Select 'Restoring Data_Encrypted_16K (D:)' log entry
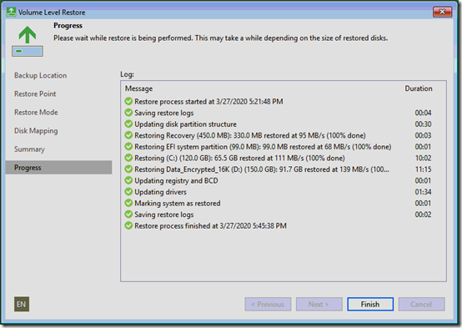This screenshot has width=462, height=328. [x=262, y=169]
